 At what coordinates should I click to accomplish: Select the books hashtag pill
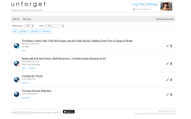tap(24, 31)
